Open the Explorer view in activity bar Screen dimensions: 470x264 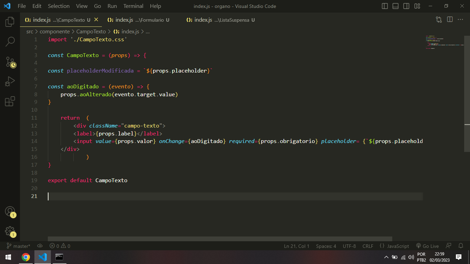coord(10,22)
